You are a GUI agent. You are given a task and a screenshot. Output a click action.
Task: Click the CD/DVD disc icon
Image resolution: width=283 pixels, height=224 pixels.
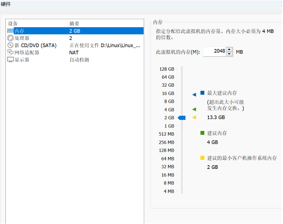coord(10,45)
